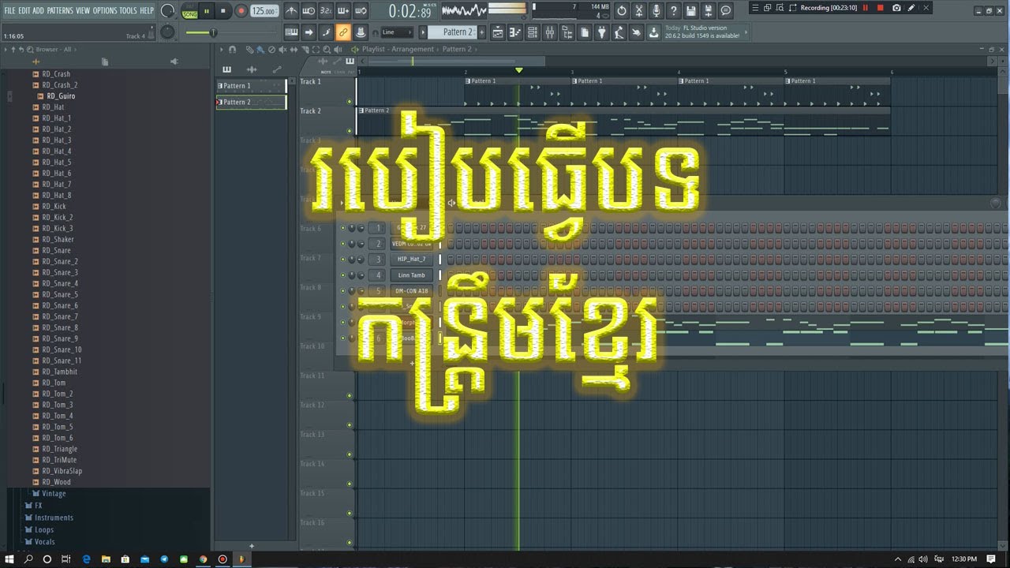Enable typing keyboard to piano icon
The height and width of the screenshot is (568, 1010).
pos(291,32)
